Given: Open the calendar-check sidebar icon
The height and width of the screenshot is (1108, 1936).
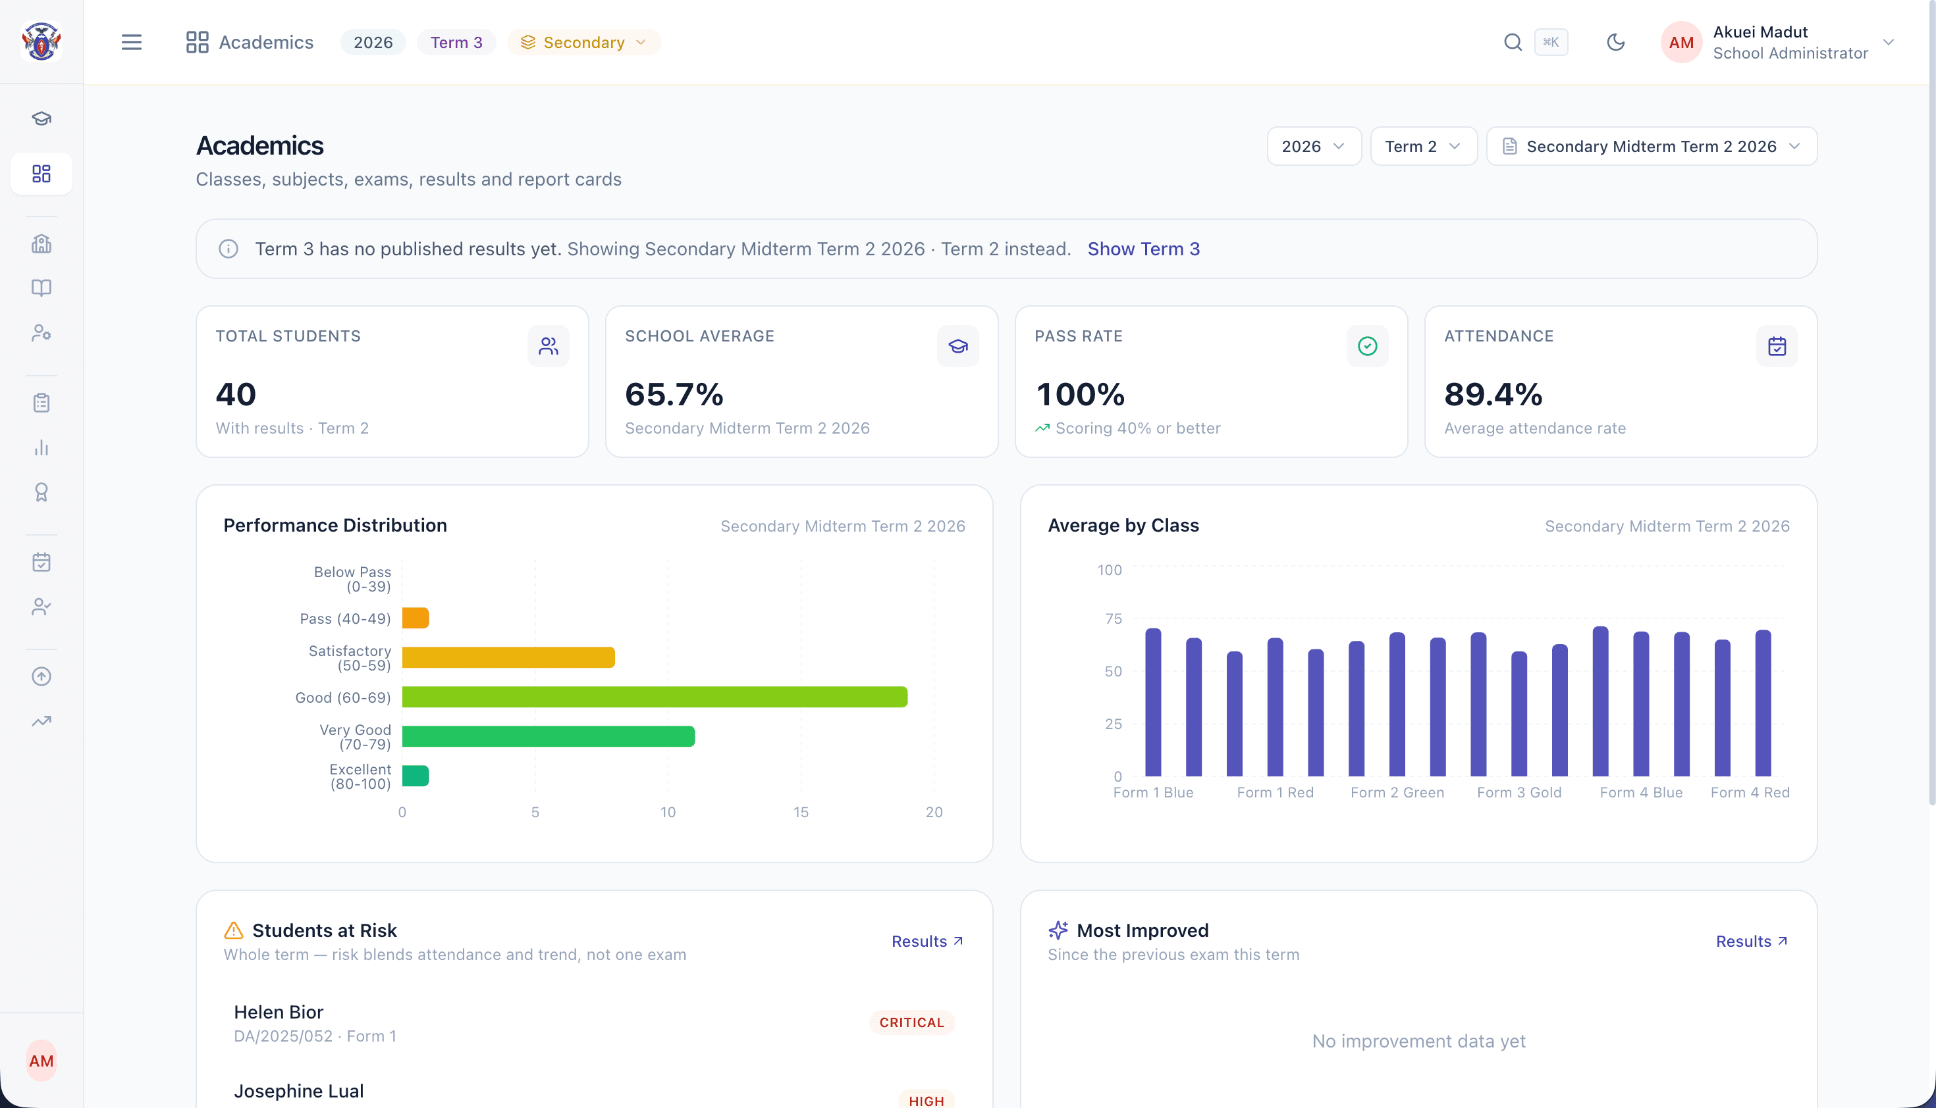Looking at the screenshot, I should click(x=41, y=563).
